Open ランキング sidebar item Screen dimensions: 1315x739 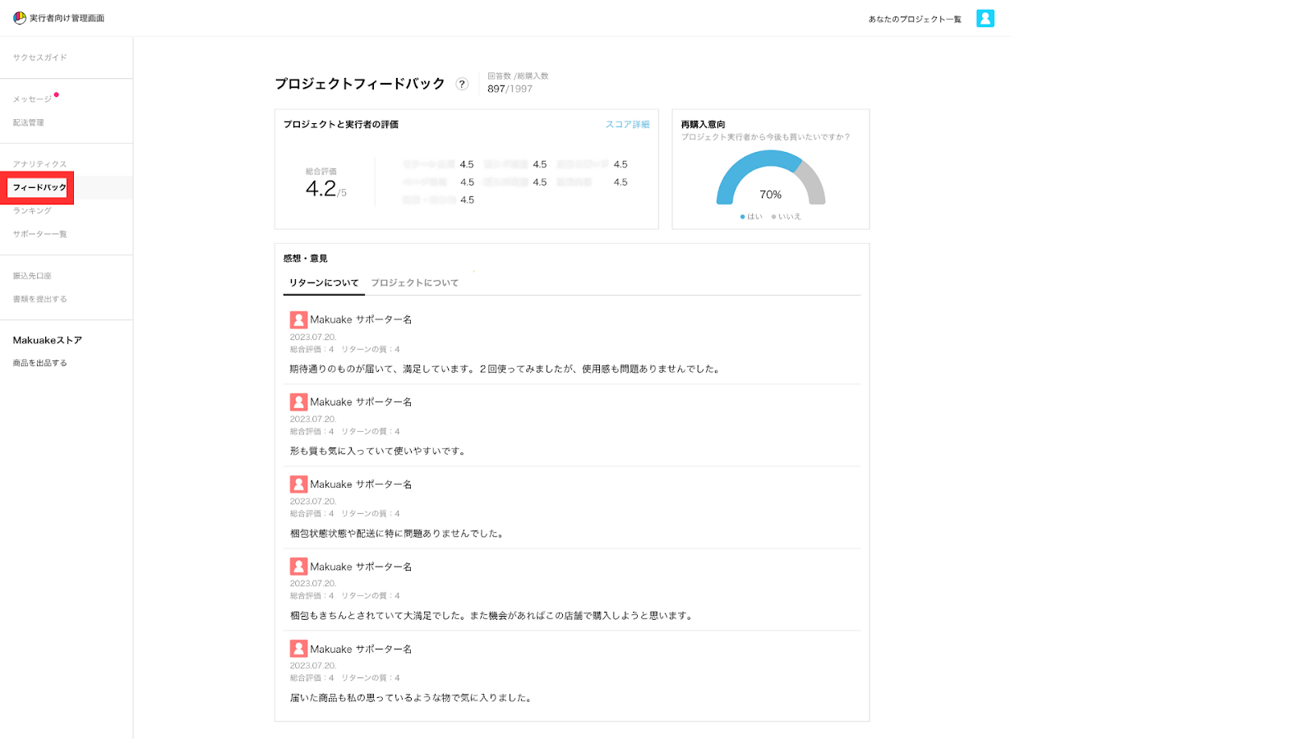pyautogui.click(x=32, y=211)
